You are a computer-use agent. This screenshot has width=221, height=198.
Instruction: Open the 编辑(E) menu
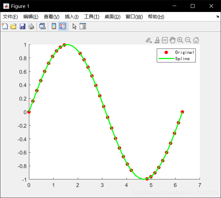point(31,17)
